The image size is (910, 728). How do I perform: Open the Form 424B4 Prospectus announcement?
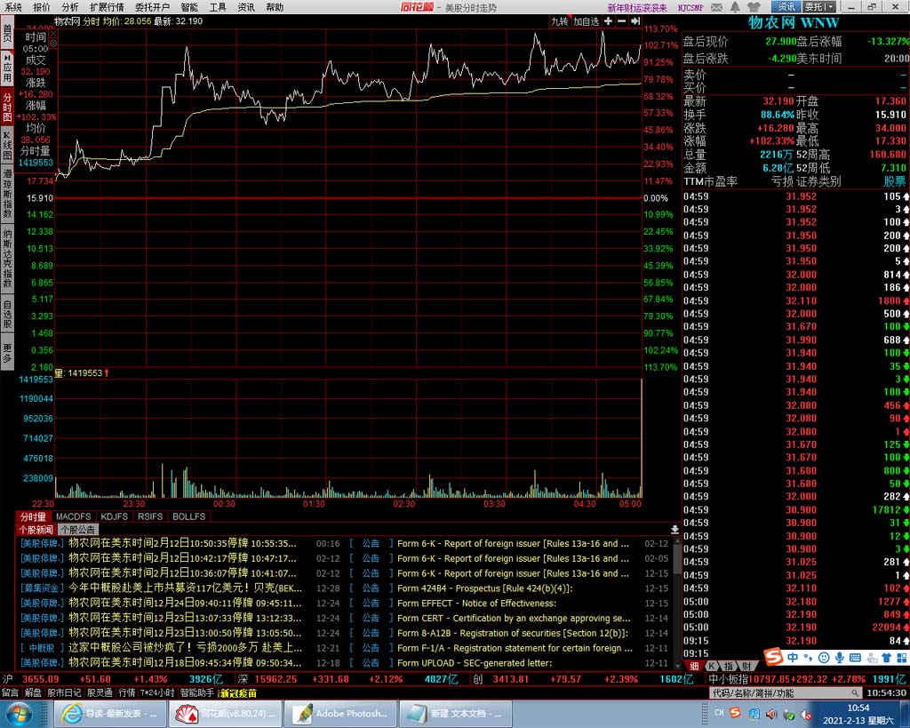click(485, 588)
